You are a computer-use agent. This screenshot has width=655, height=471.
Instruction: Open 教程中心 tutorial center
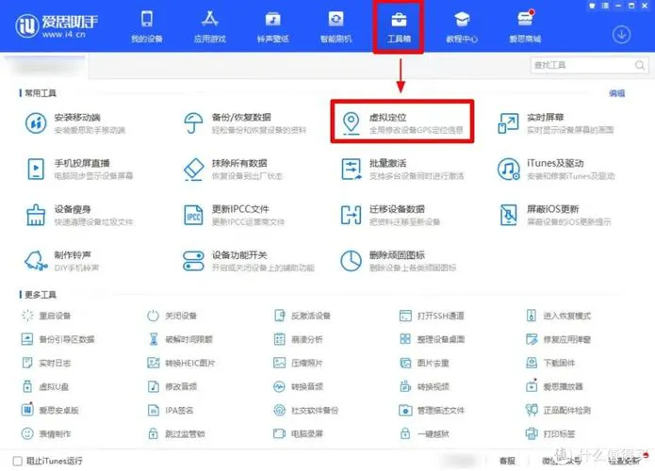point(462,26)
